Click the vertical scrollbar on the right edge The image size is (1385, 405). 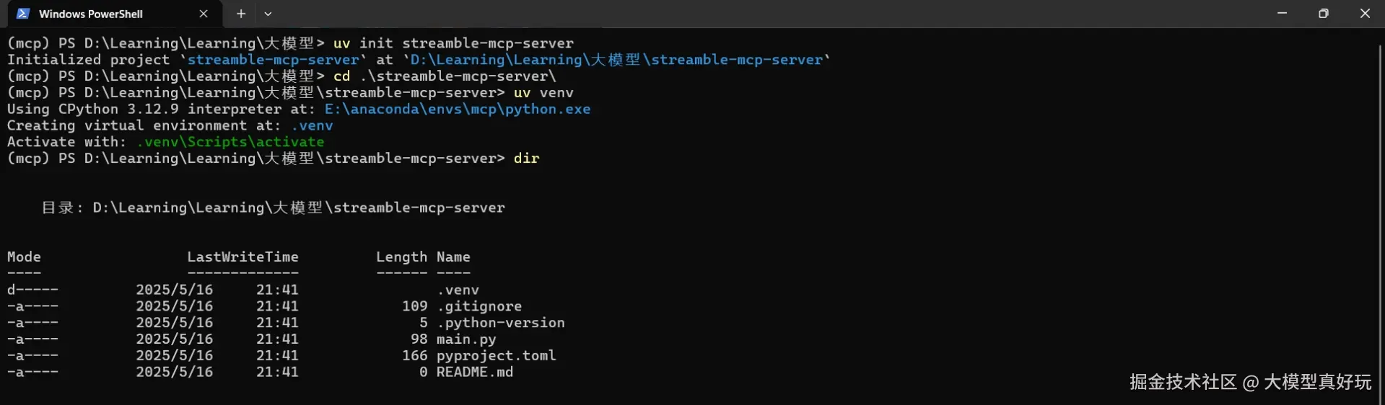coord(1380,216)
